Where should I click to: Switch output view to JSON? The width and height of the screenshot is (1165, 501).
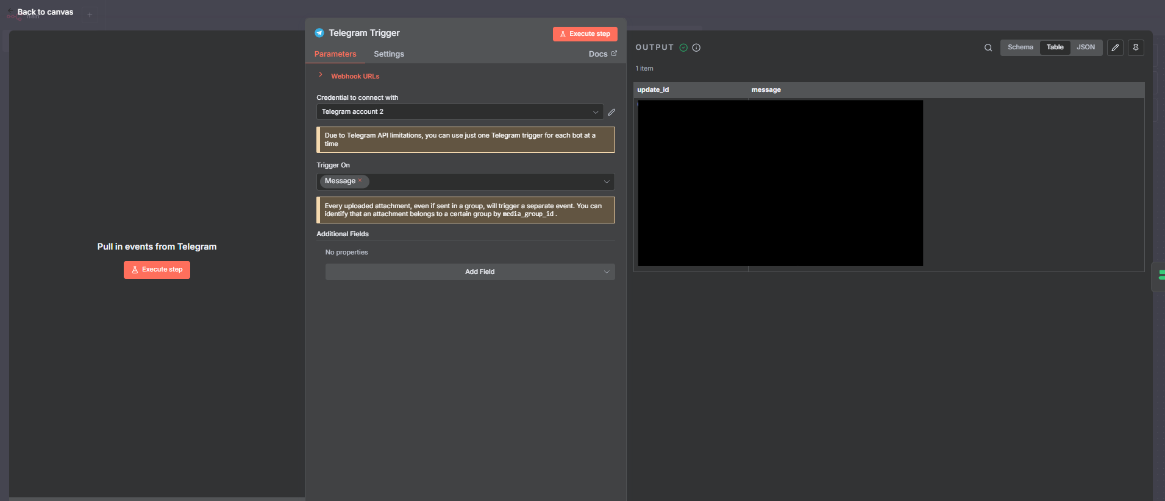point(1085,47)
